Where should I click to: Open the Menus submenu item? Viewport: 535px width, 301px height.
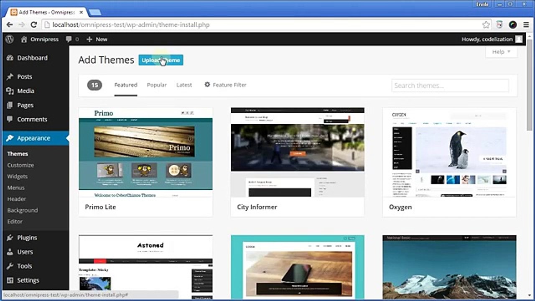[16, 188]
